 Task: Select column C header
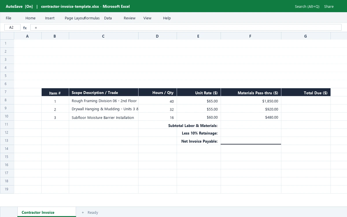point(104,36)
